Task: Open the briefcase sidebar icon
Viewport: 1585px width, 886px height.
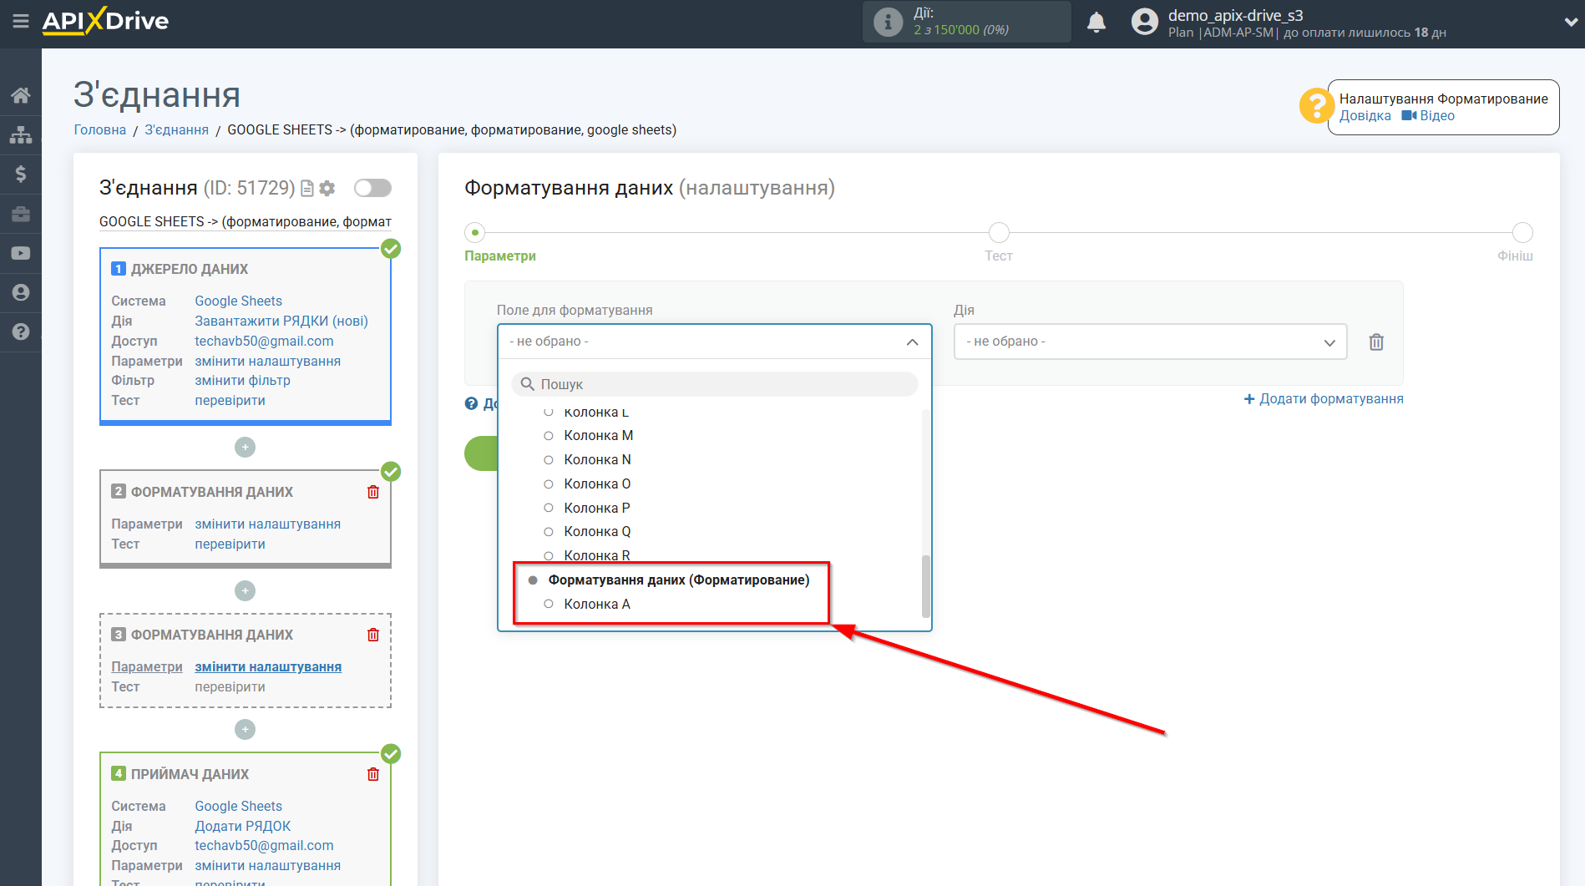Action: [x=21, y=214]
